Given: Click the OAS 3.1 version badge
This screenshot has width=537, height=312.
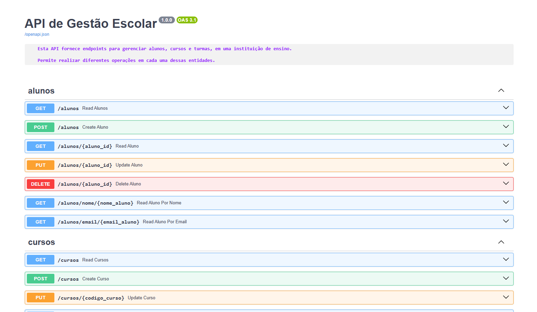Looking at the screenshot, I should [187, 20].
